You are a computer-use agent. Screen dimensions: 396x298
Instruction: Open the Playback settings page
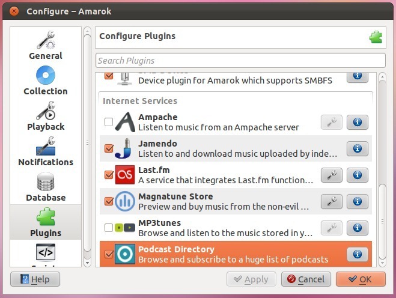pos(46,116)
